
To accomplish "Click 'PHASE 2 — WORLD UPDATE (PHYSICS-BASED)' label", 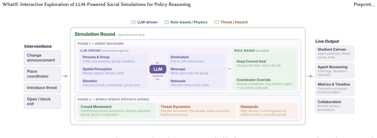I will pos(113,99).
